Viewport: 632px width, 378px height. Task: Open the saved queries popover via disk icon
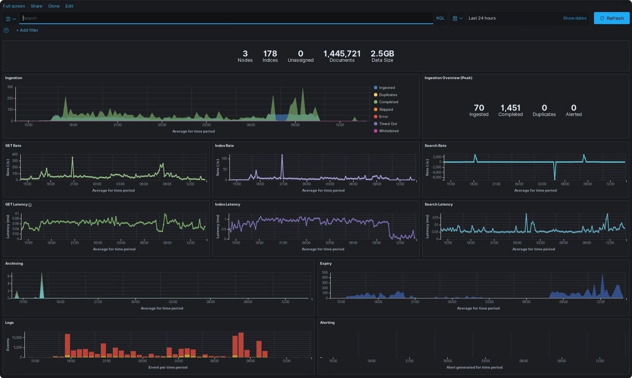[8, 18]
